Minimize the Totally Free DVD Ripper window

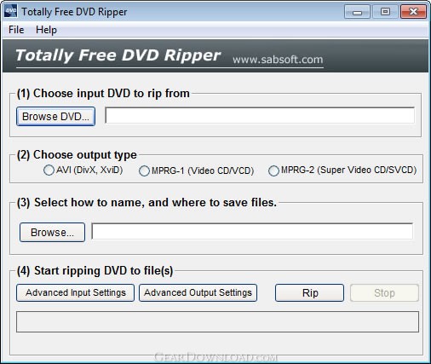click(357, 12)
